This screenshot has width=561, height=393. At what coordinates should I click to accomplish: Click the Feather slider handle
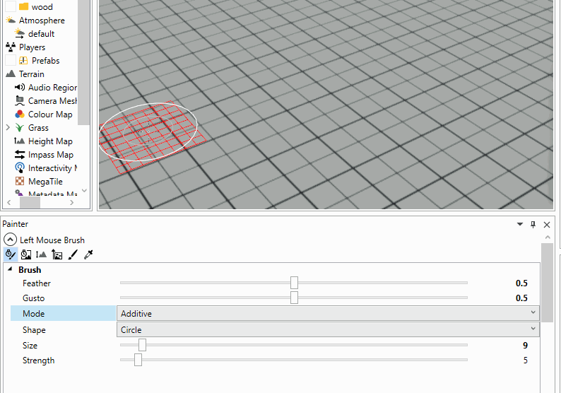click(x=294, y=283)
